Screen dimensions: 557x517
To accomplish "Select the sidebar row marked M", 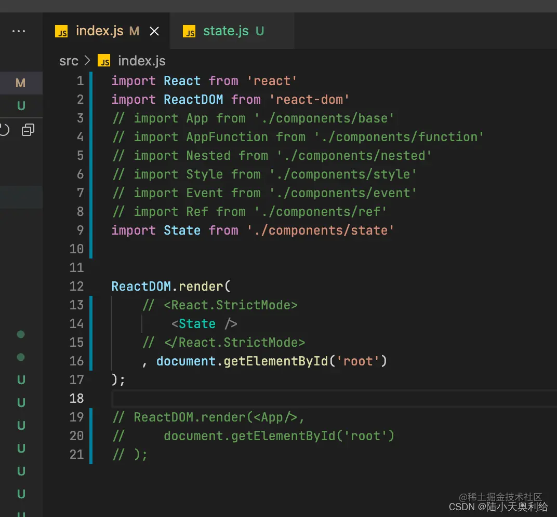I will coord(21,83).
